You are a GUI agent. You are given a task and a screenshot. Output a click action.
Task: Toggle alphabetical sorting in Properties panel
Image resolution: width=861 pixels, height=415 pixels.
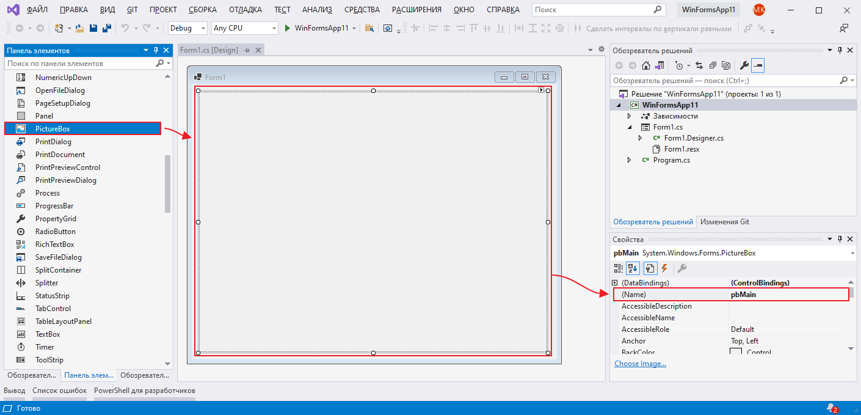point(633,268)
